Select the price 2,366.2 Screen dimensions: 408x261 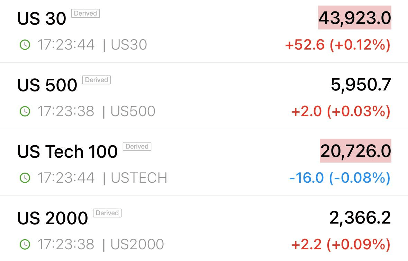(x=360, y=217)
